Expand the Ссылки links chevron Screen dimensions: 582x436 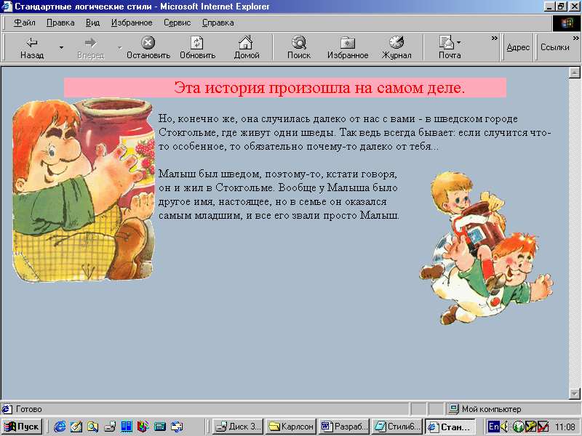pos(575,39)
